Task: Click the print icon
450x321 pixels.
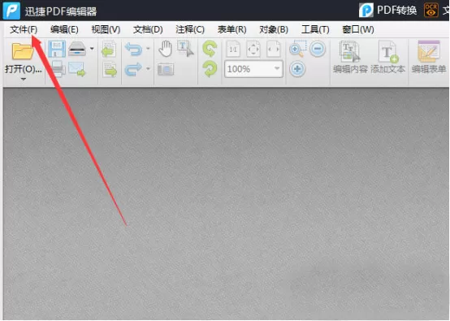Action: tap(58, 69)
